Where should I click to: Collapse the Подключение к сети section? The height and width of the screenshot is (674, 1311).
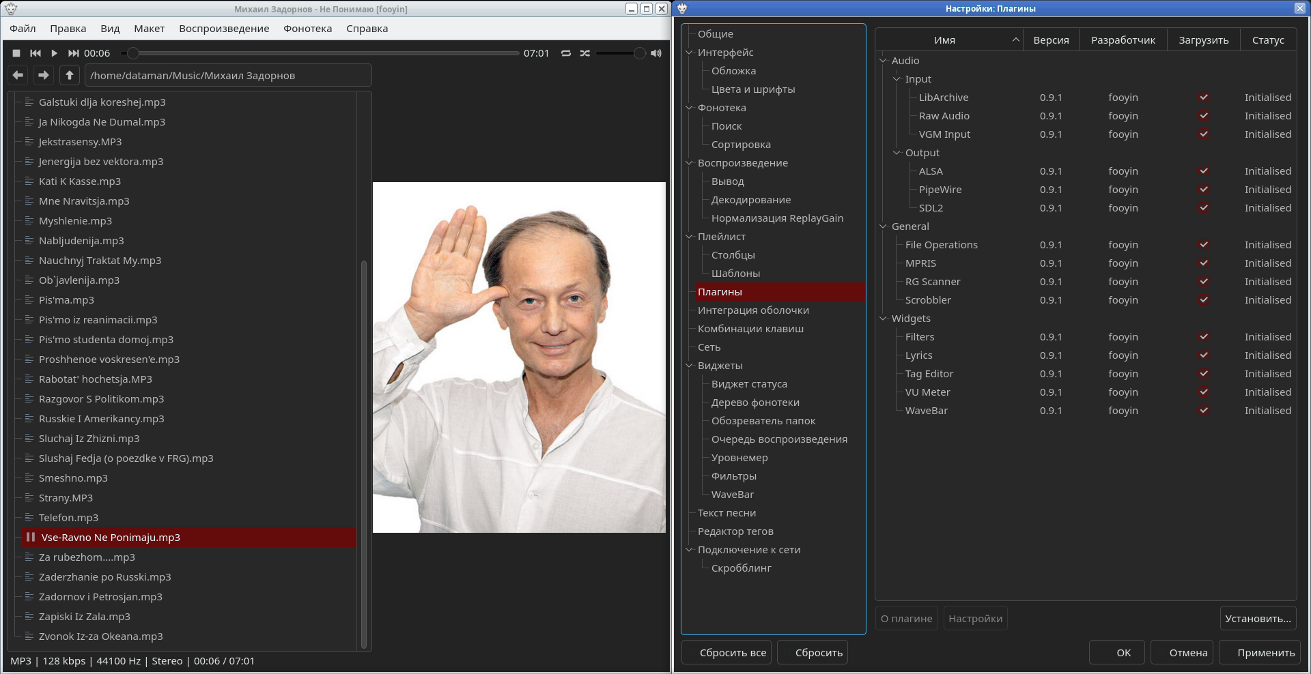[x=689, y=550]
